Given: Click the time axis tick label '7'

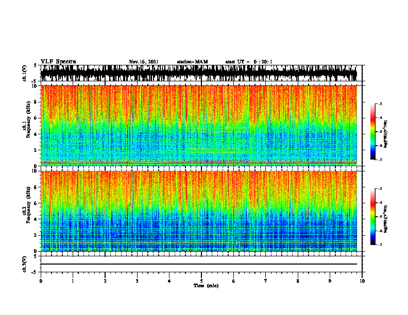Looking at the screenshot, I should (266, 281).
